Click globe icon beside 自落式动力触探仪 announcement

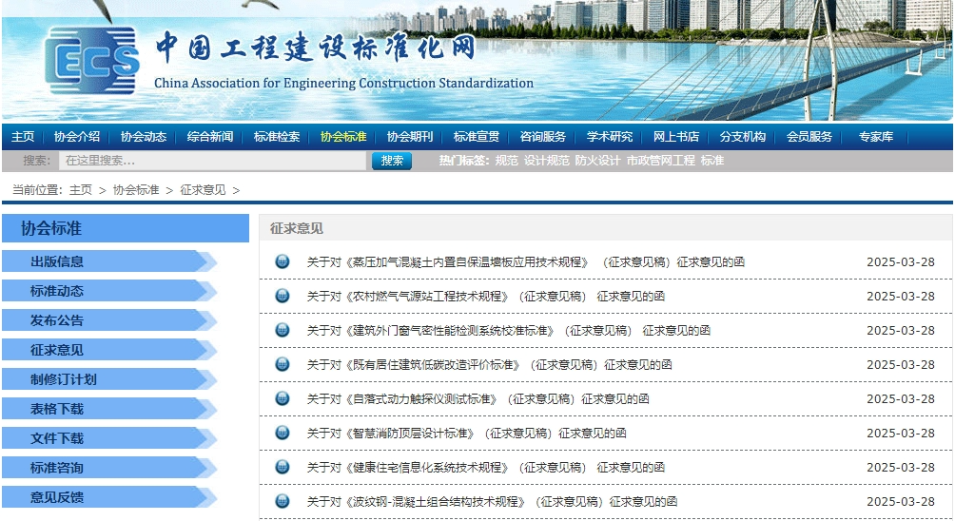coord(283,399)
